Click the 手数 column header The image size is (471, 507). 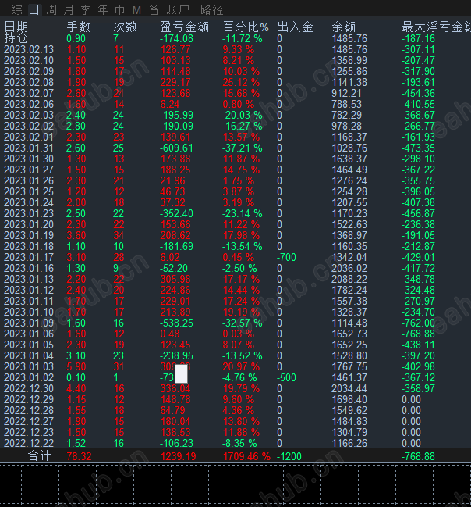[79, 27]
